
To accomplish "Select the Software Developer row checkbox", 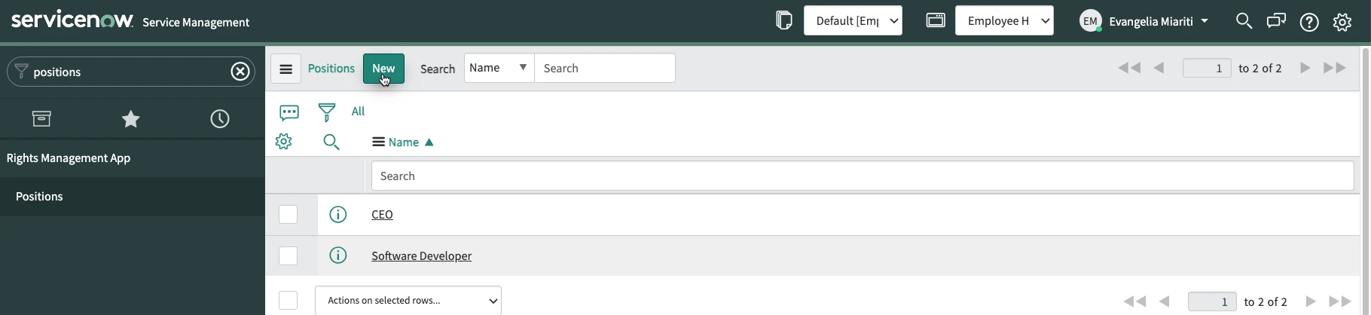I will (x=289, y=256).
